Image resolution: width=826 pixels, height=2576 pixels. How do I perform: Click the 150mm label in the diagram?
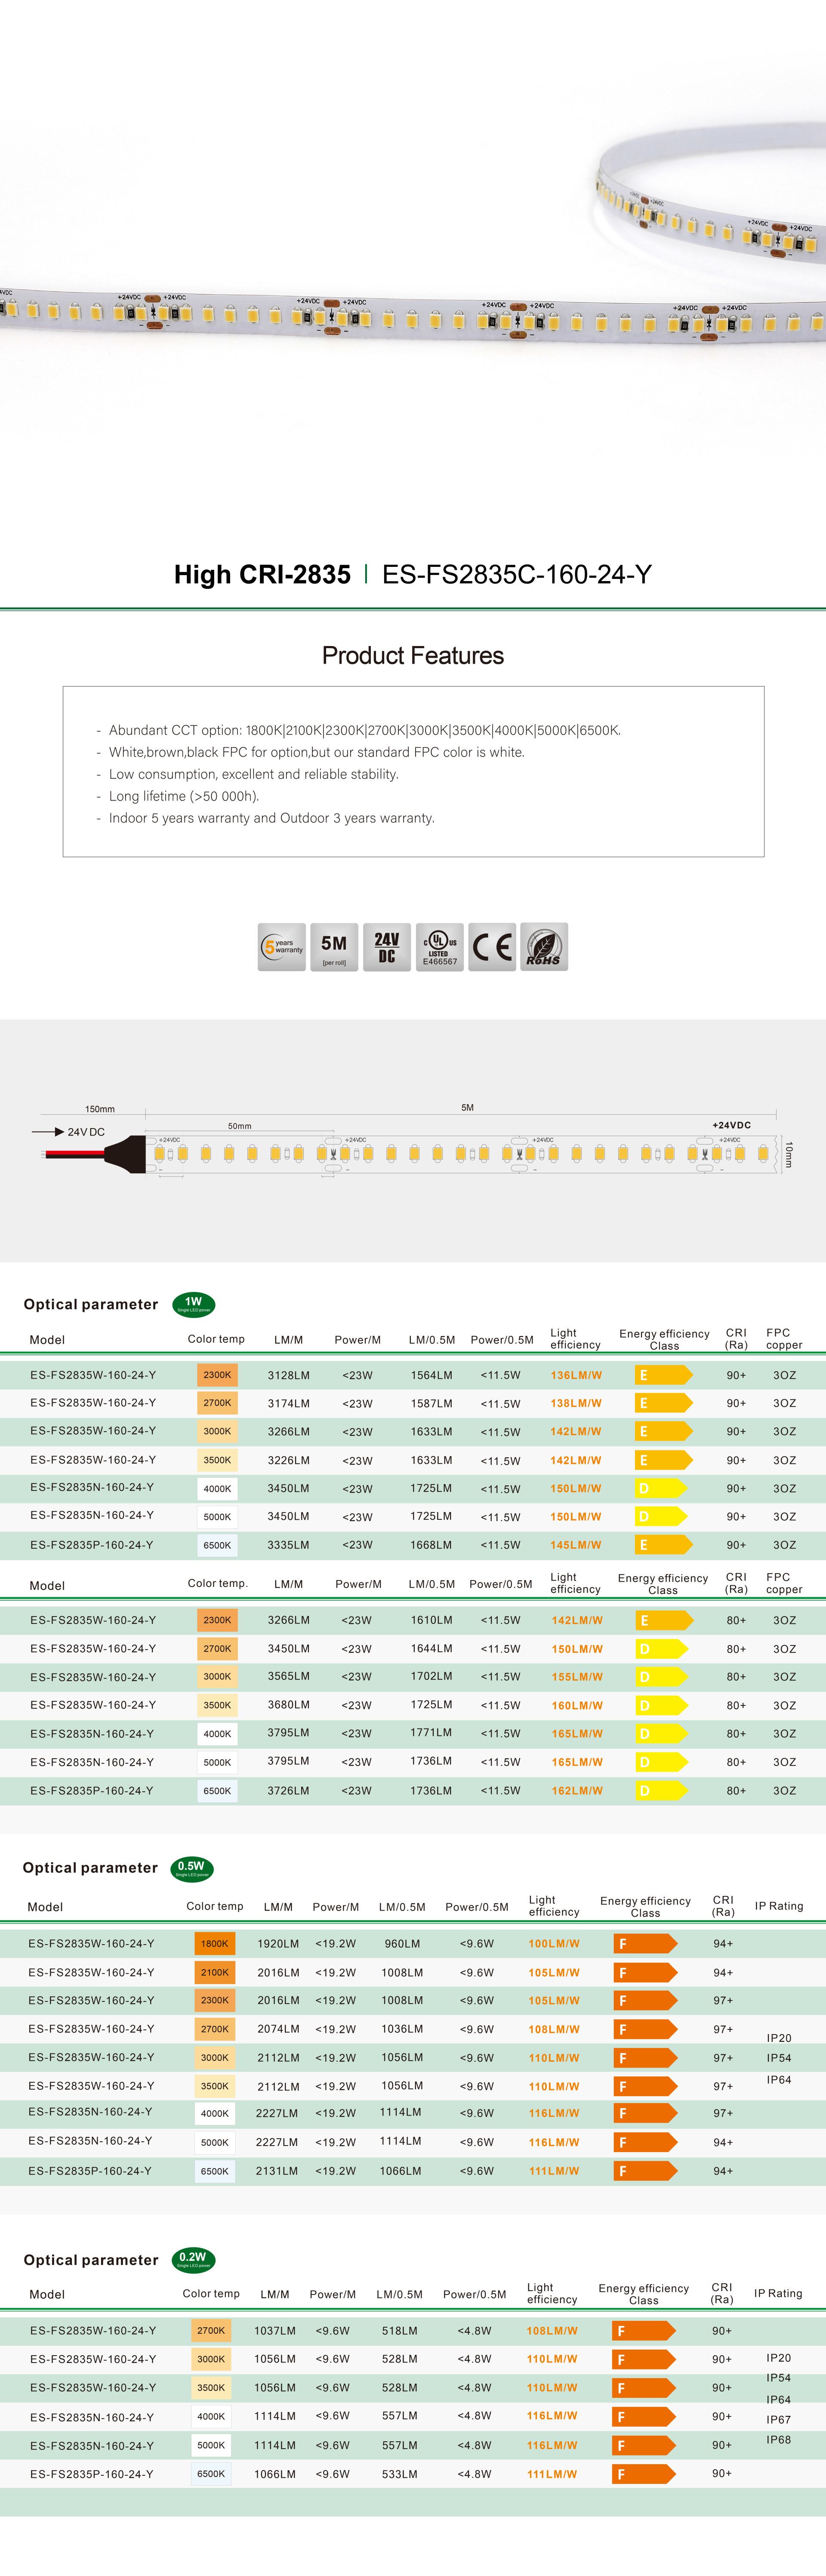(x=100, y=1109)
